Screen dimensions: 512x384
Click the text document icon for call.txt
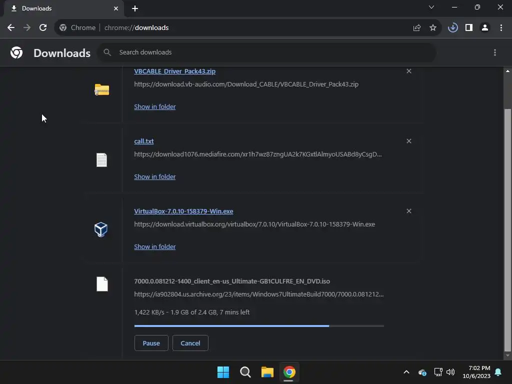(x=101, y=160)
